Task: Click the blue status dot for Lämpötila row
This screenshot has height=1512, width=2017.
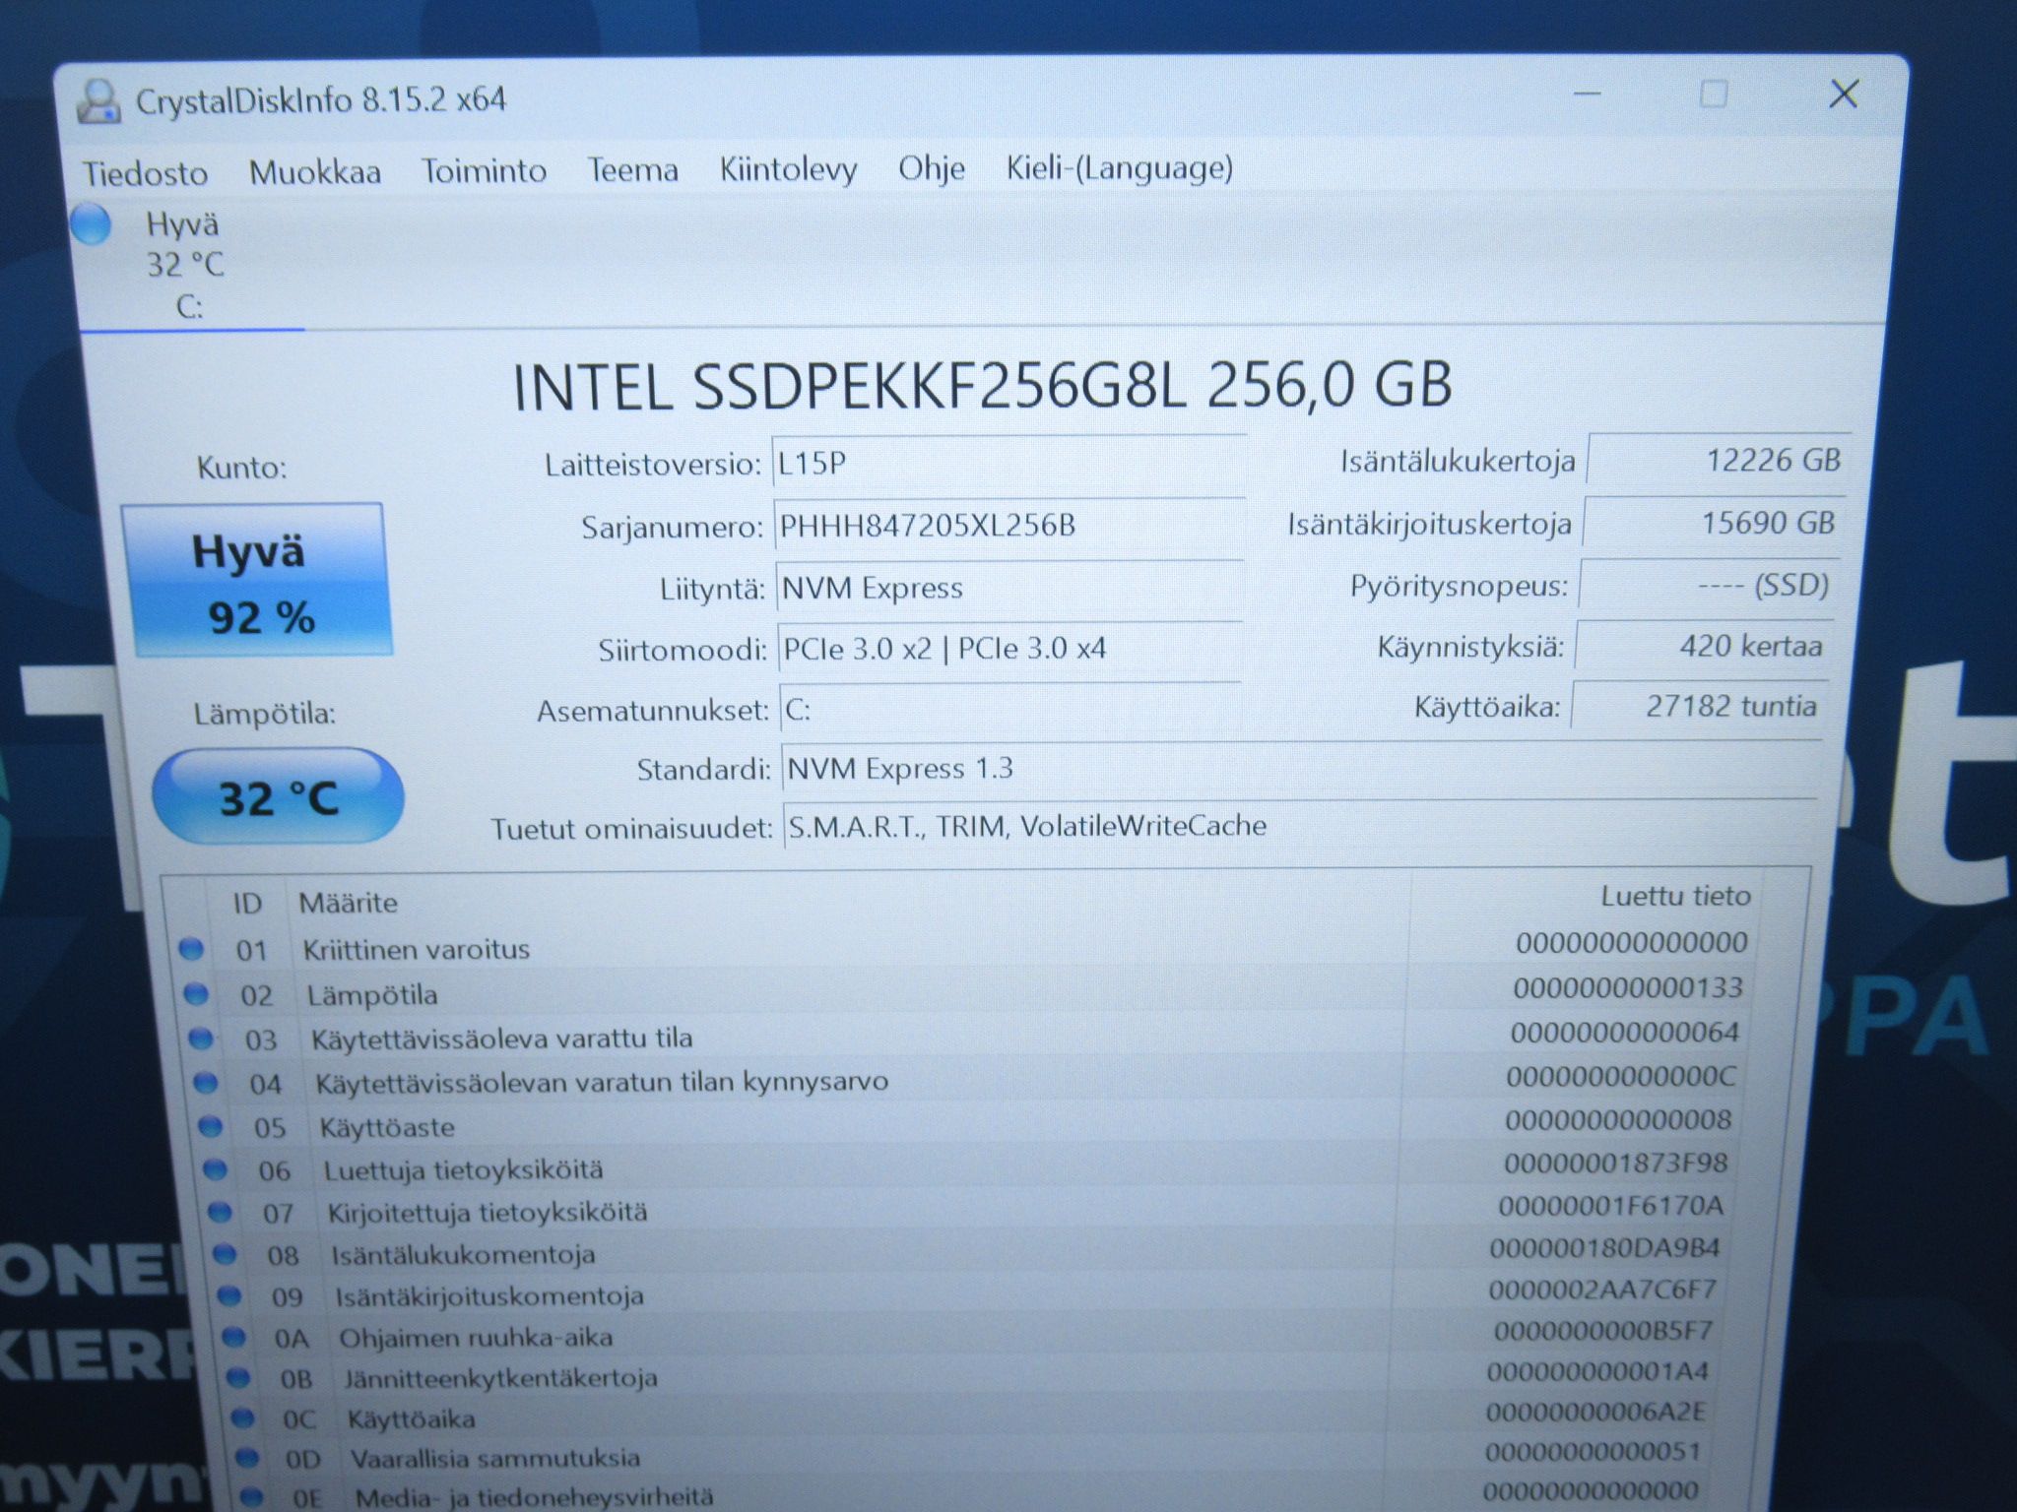Action: (196, 994)
